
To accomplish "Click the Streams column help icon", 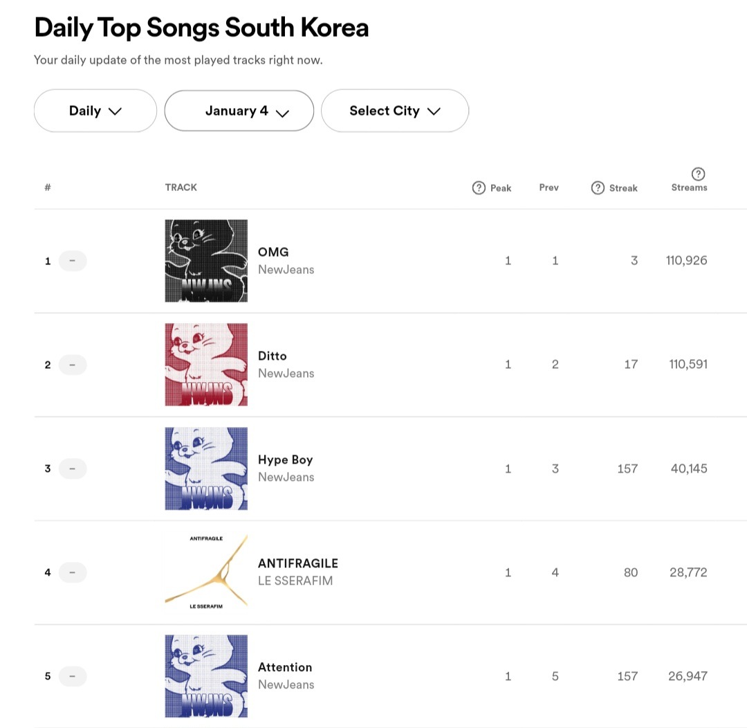I will (699, 174).
